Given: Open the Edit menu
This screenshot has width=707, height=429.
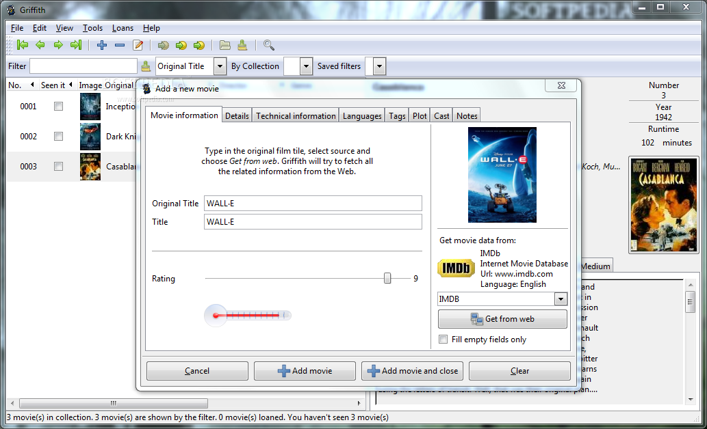Looking at the screenshot, I should tap(40, 28).
